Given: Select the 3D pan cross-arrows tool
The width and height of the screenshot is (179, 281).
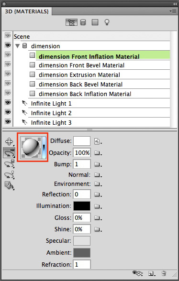Looking at the screenshot, I should pos(9,141).
